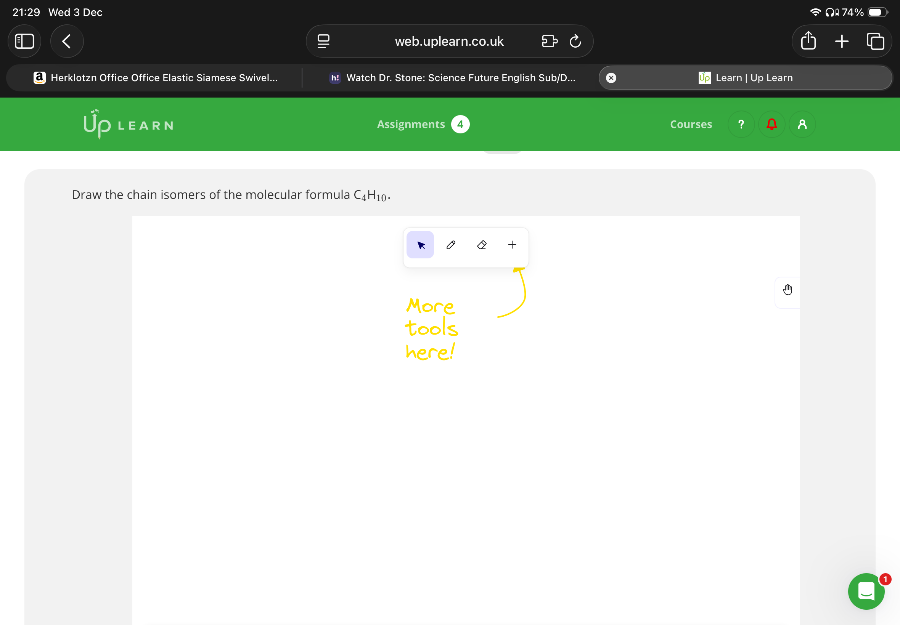The height and width of the screenshot is (625, 900).
Task: Switch to Herklotzn Office chair tab
Action: (156, 78)
